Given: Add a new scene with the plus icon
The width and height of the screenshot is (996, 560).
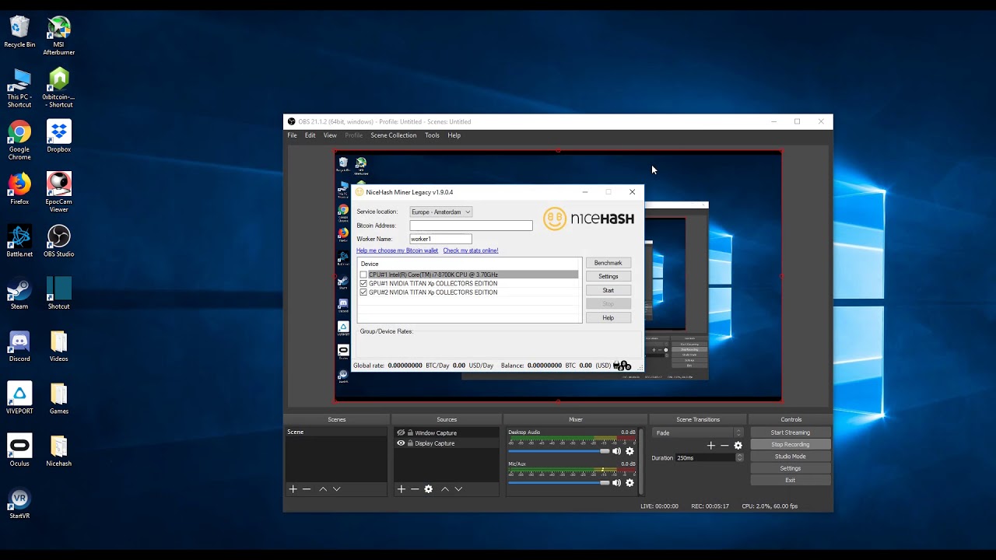Looking at the screenshot, I should point(293,489).
